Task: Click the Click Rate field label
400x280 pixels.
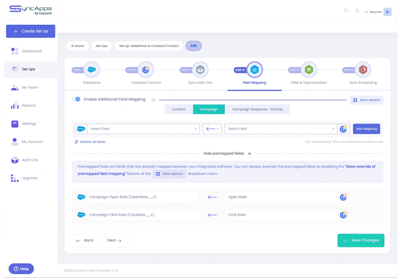Action: coord(237,215)
